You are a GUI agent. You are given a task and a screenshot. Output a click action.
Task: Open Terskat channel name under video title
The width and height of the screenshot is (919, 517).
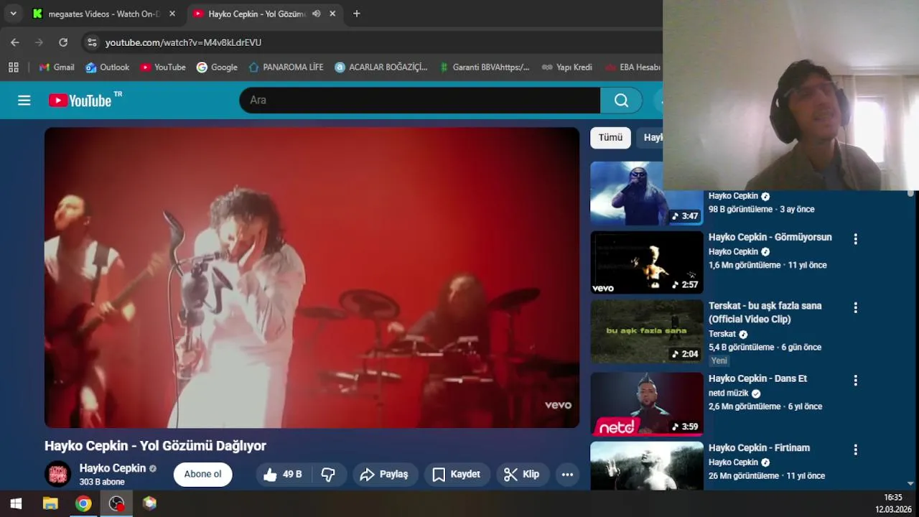click(722, 334)
